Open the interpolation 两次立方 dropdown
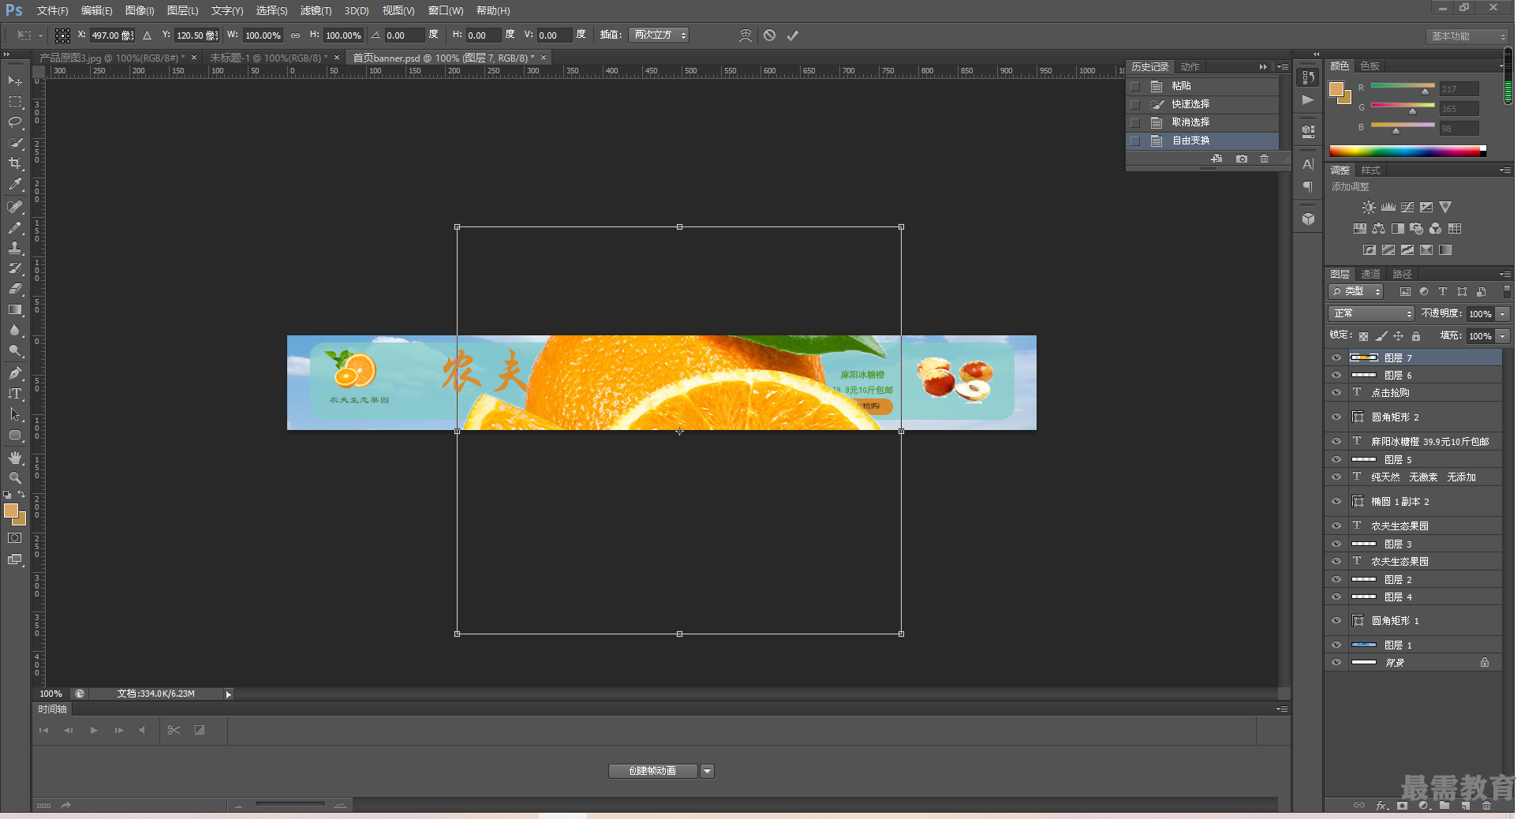Image resolution: width=1521 pixels, height=819 pixels. [659, 36]
